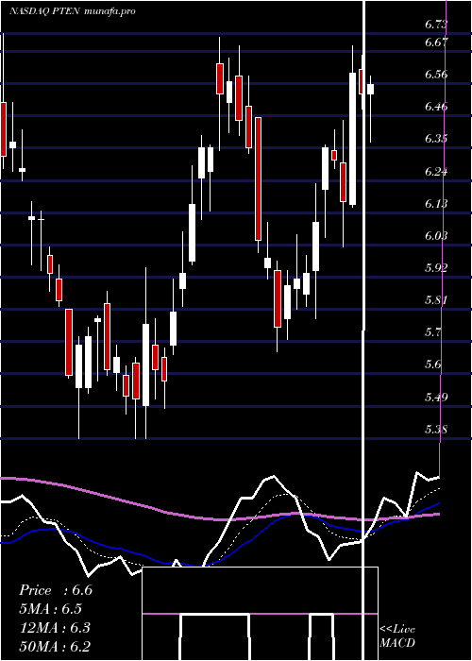Click the 6.03 price axis label
This screenshot has width=472, height=661.
click(x=436, y=235)
